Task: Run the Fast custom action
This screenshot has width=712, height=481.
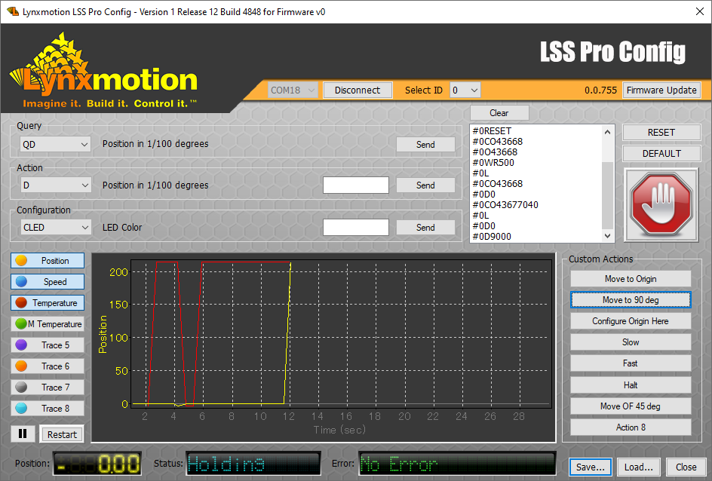Action: point(631,363)
